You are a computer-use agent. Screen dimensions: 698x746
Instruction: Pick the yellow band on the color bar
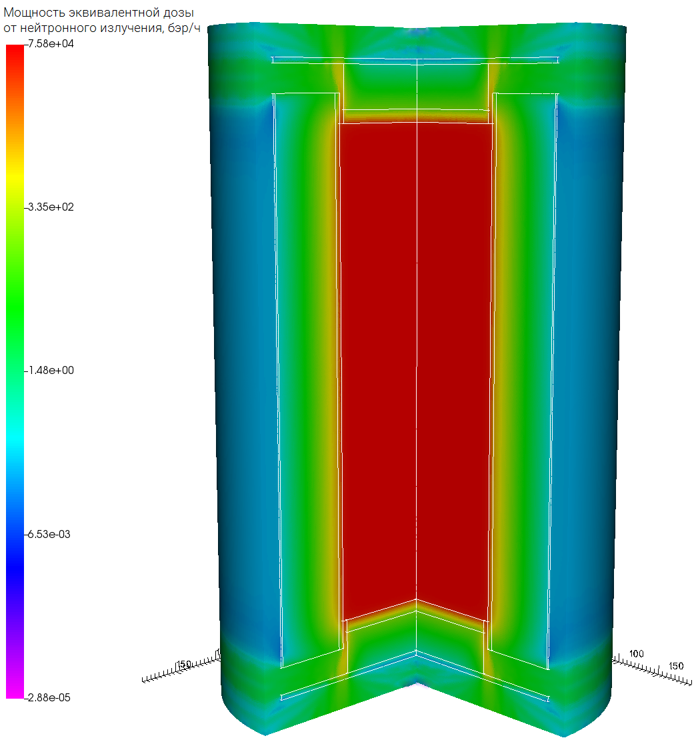pos(15,175)
